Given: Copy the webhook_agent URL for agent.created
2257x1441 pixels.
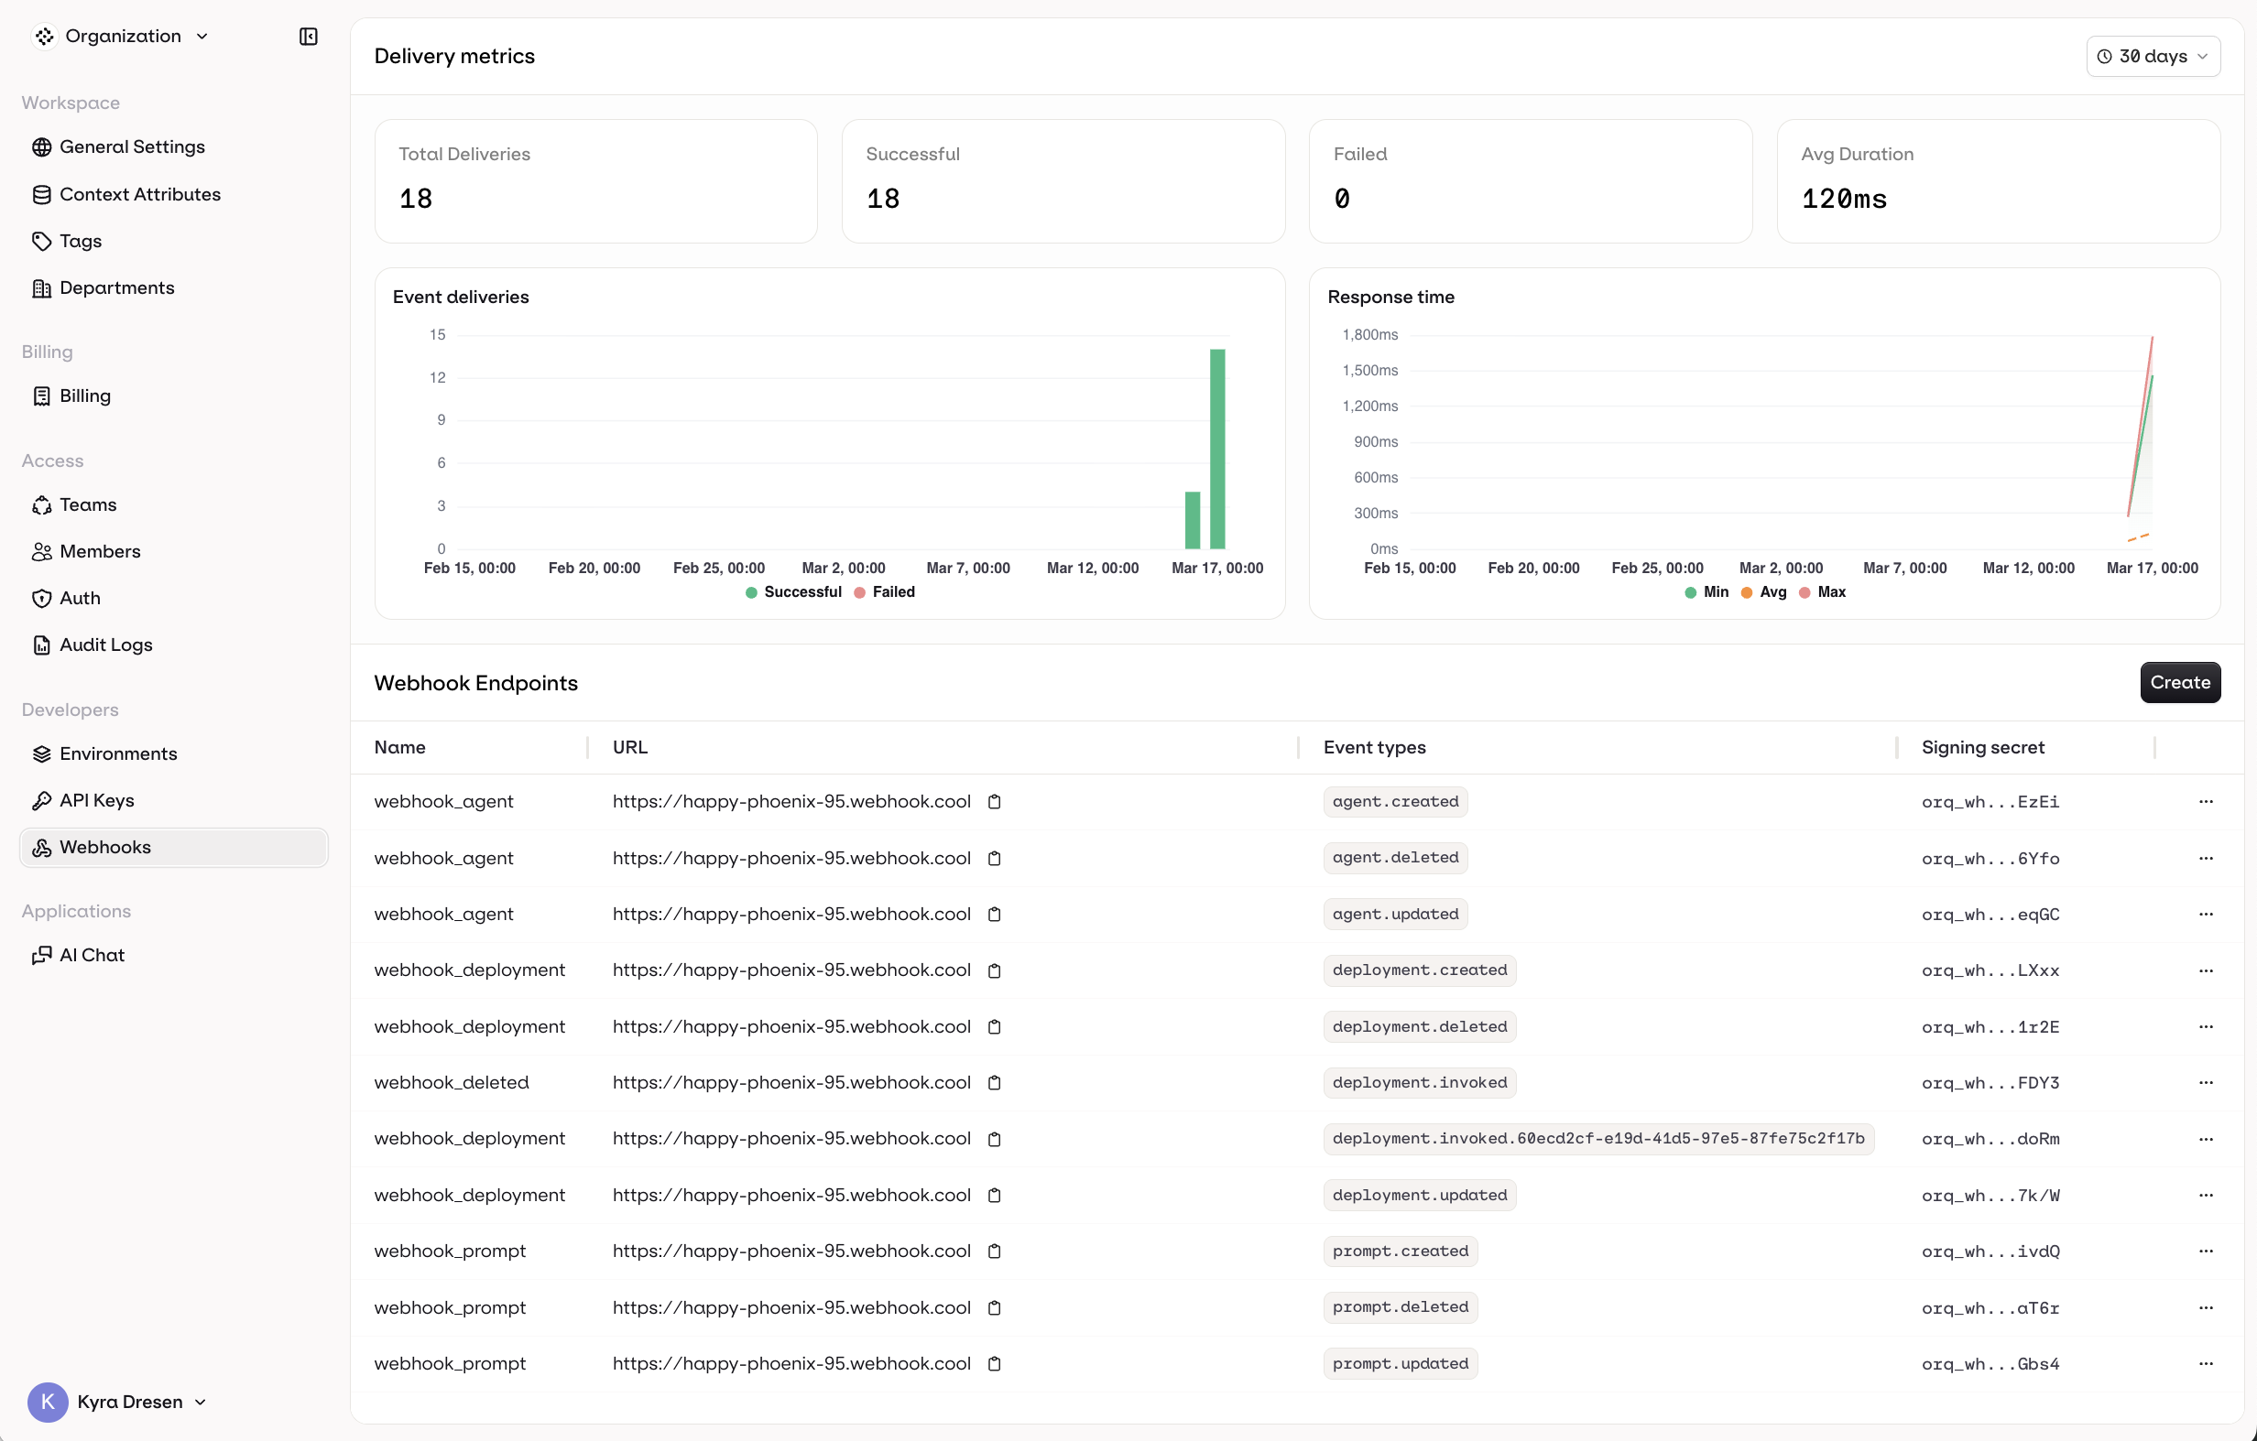Looking at the screenshot, I should 996,802.
